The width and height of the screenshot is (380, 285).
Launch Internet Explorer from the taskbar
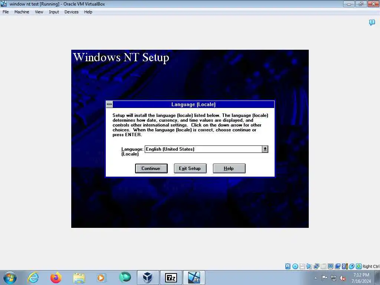33,278
